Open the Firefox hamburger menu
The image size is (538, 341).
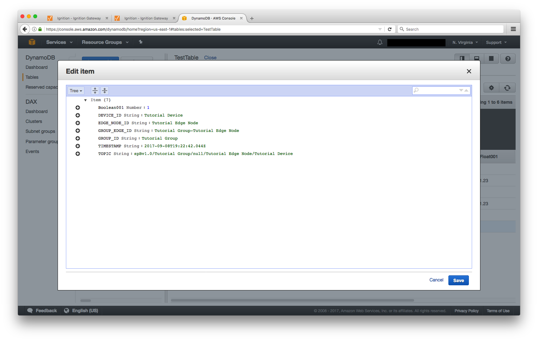coord(513,29)
